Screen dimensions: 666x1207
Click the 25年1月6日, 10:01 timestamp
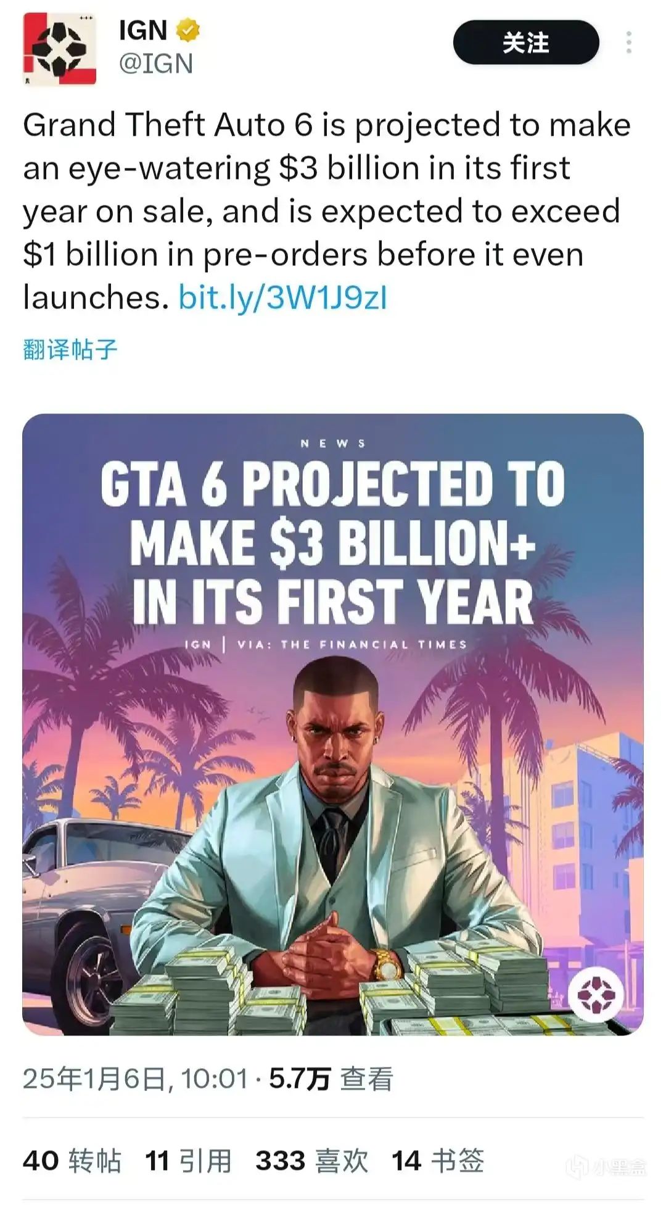tap(135, 1079)
